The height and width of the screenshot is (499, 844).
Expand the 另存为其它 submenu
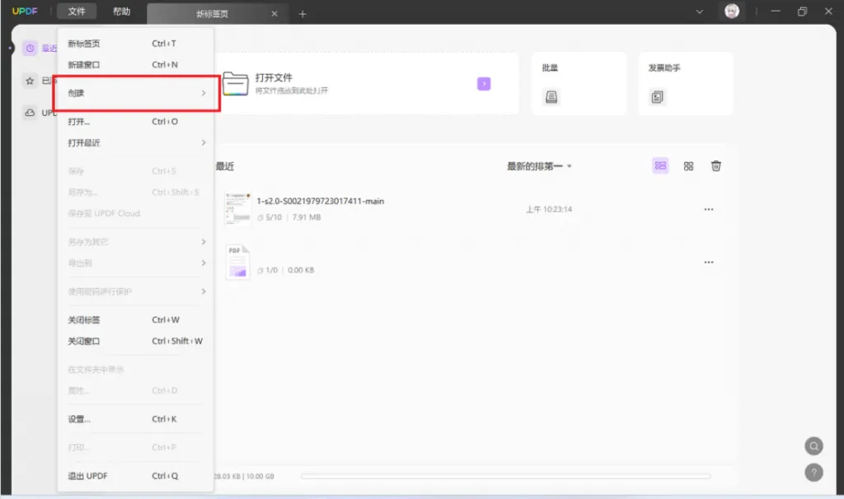tap(136, 242)
